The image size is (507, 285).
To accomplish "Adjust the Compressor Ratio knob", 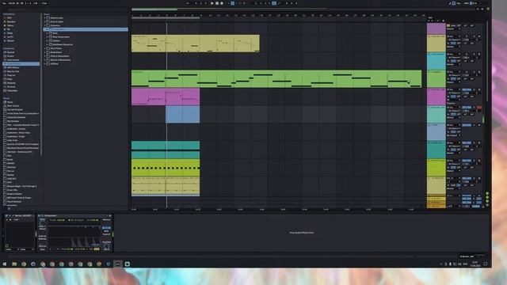I will click(42, 222).
